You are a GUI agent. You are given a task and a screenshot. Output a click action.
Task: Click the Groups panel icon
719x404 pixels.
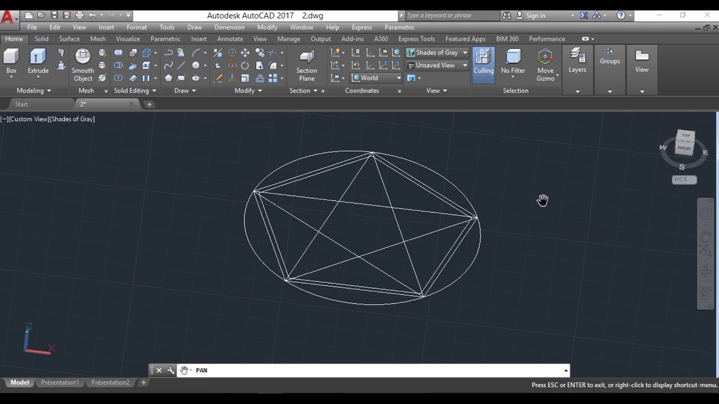point(609,56)
